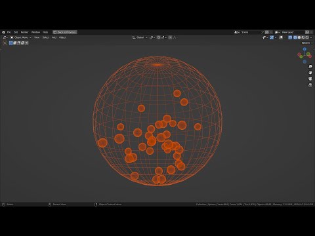The image size is (315, 236).
Task: Toggle viewport gizmos display
Action: point(272,37)
